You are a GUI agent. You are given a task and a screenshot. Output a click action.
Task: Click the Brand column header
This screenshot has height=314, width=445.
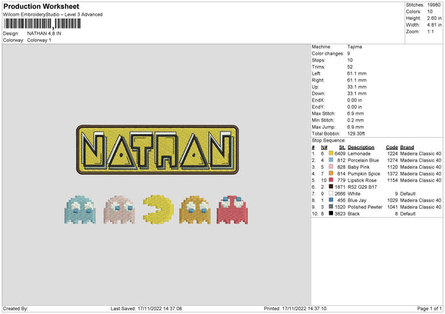pos(407,147)
